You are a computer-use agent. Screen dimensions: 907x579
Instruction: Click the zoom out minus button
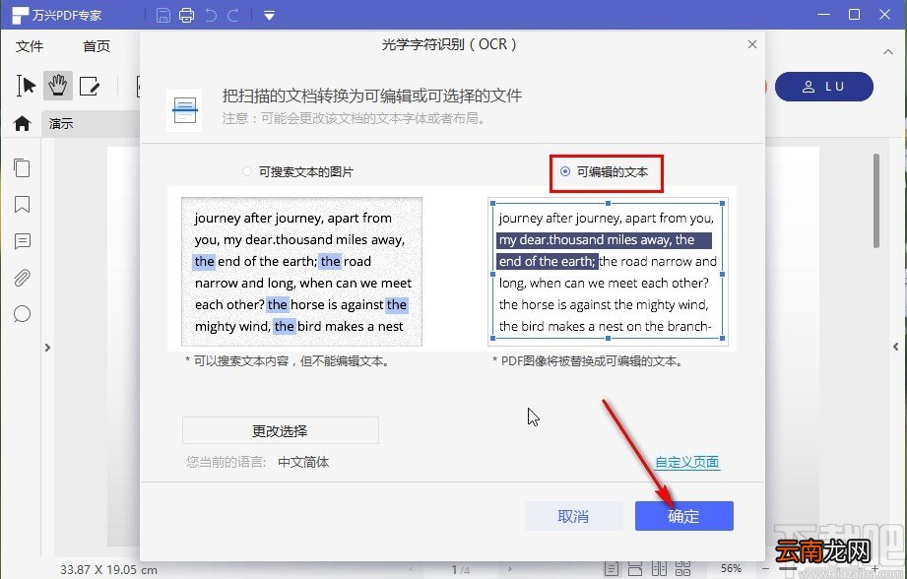766,569
